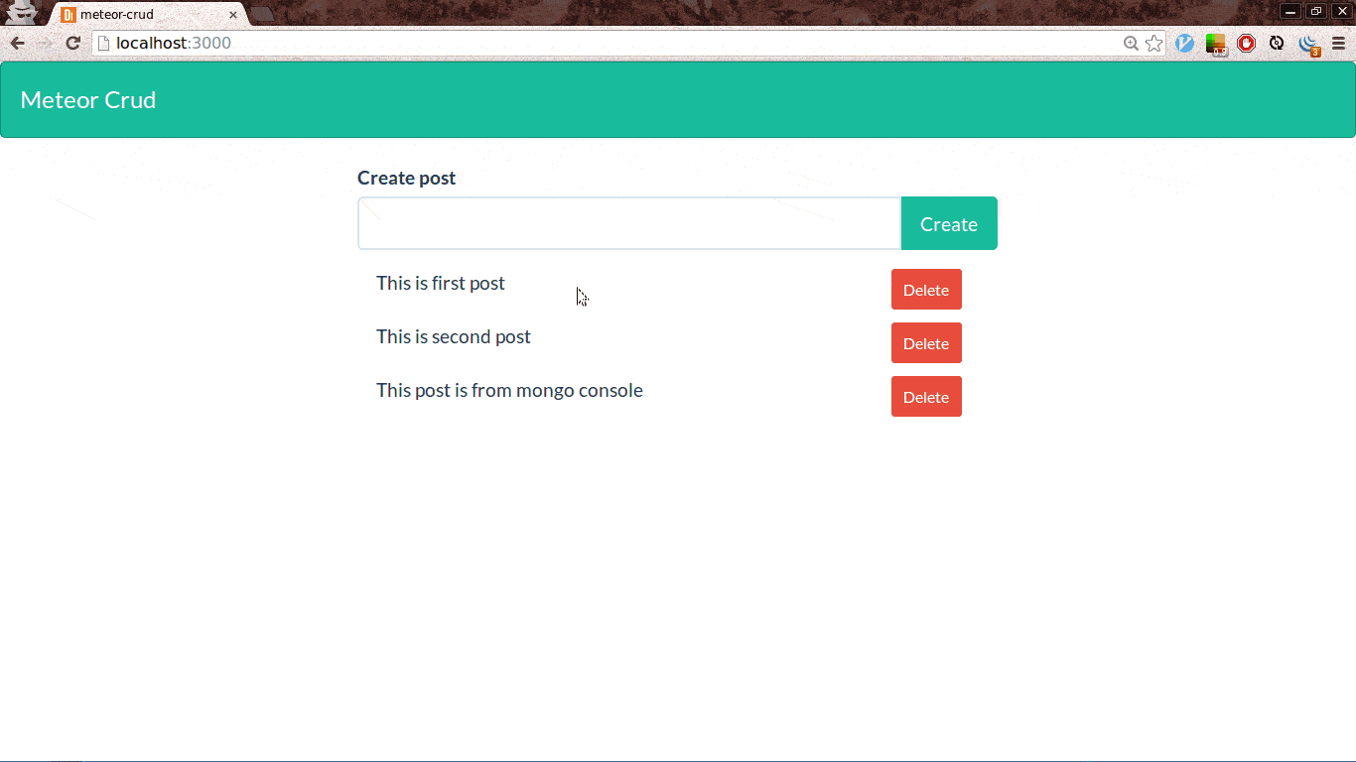Minimize the Chrome window
The image size is (1356, 762).
1290,11
